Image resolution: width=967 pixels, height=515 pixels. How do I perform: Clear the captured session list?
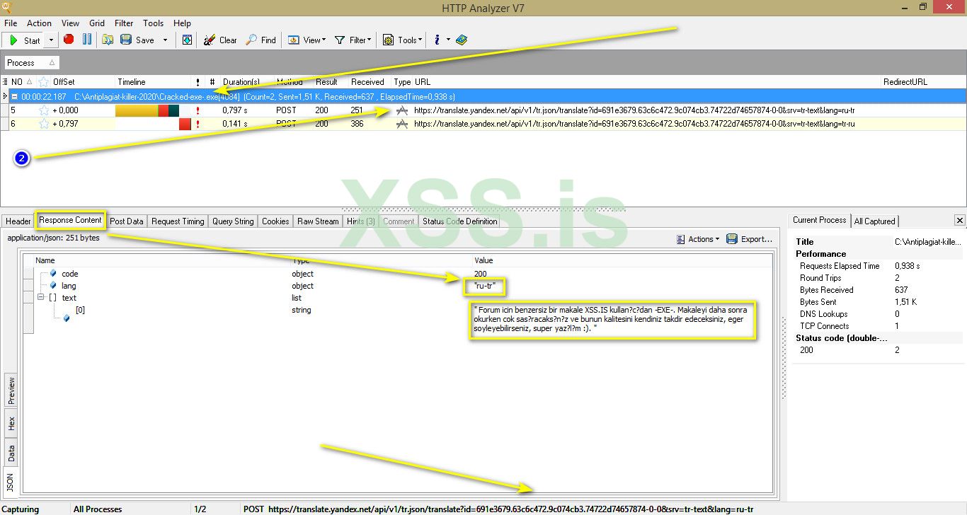[x=220, y=40]
